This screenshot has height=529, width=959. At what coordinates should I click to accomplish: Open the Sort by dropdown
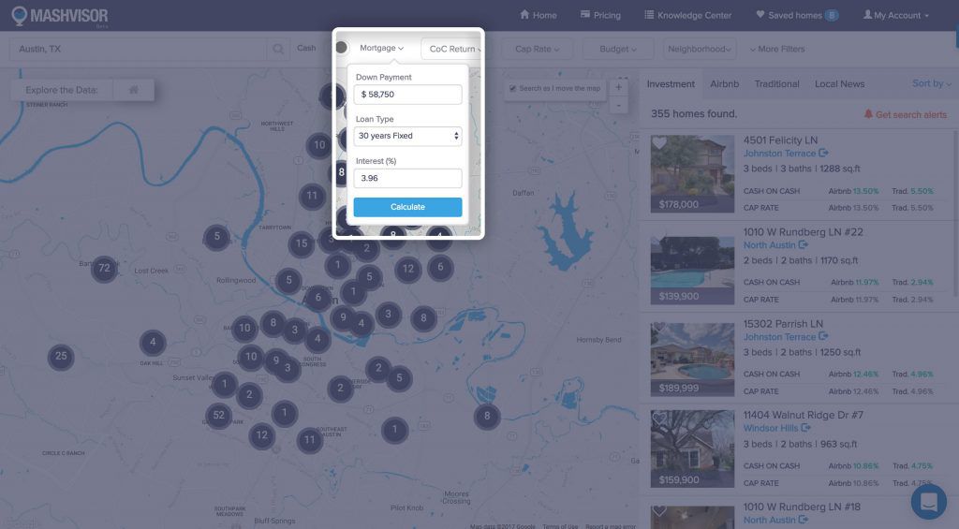coord(931,83)
